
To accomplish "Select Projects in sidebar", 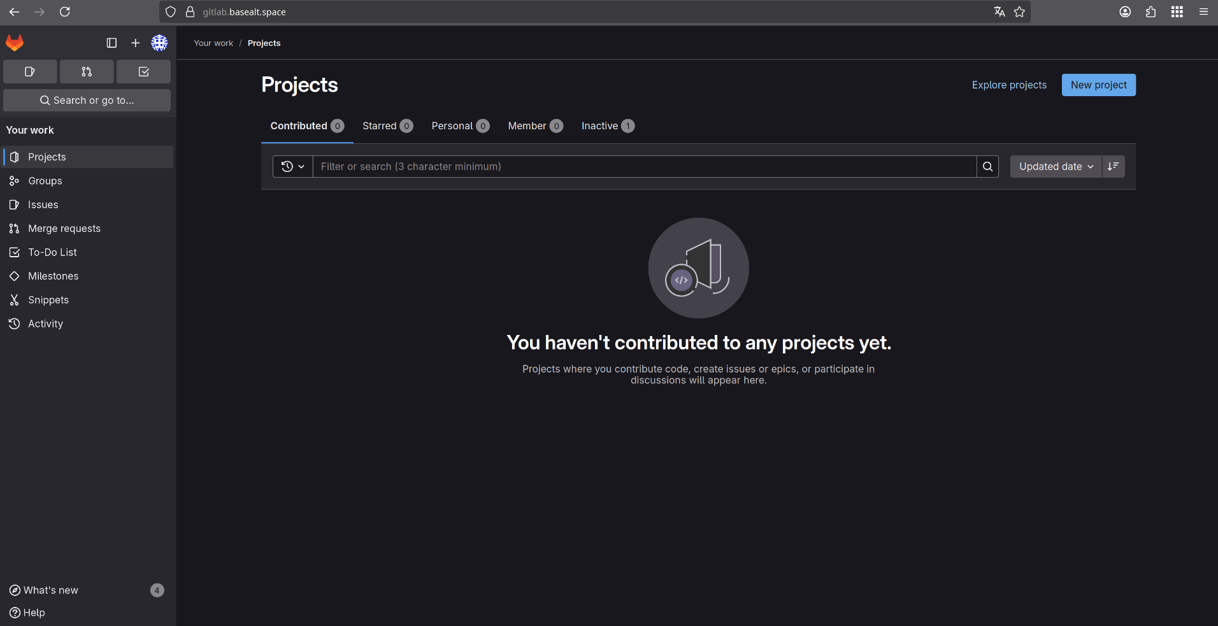I will pos(88,157).
